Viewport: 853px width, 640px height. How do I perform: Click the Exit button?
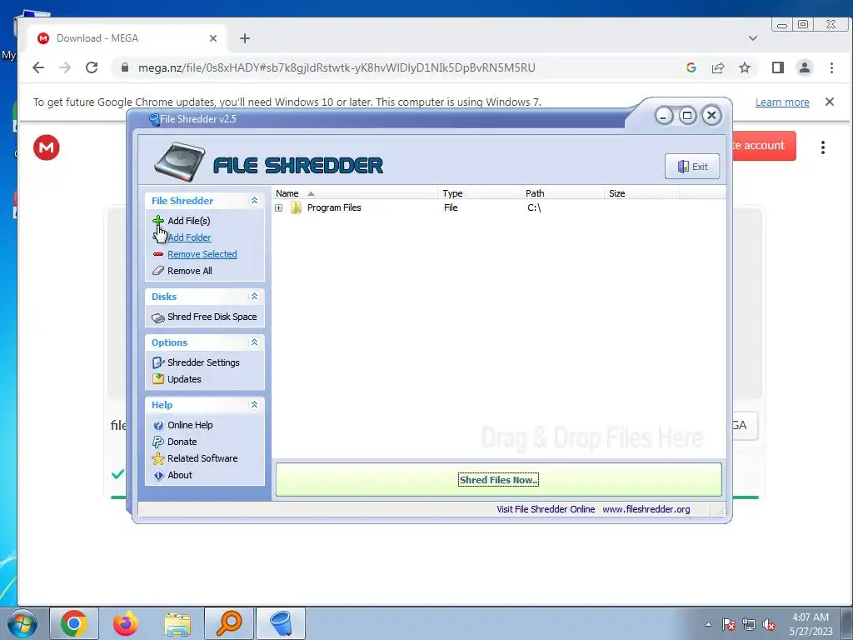(x=692, y=167)
